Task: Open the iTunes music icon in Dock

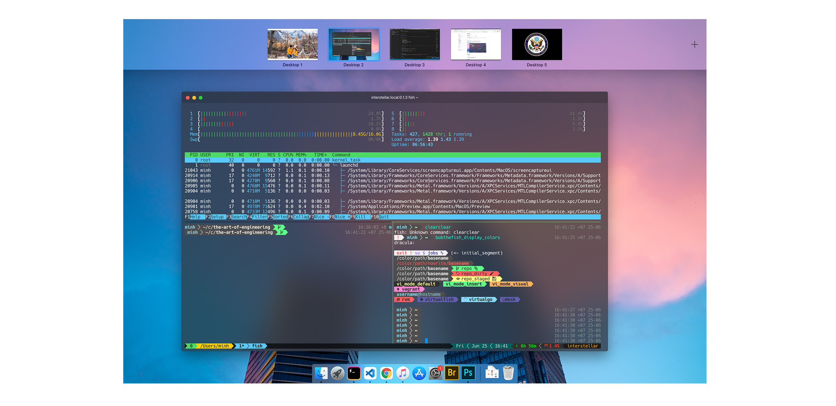Action: coord(403,373)
